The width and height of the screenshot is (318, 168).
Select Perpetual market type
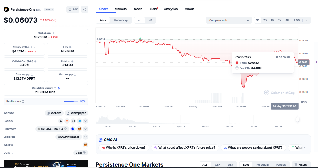(x=262, y=164)
